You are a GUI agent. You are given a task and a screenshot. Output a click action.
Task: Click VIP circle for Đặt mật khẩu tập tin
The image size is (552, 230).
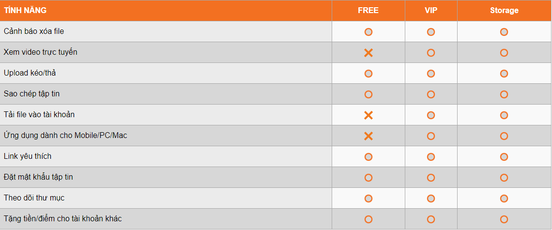(430, 178)
